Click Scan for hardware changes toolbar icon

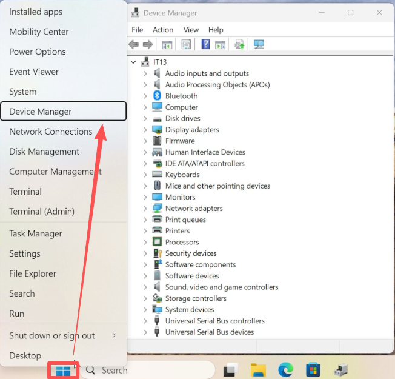(x=259, y=44)
